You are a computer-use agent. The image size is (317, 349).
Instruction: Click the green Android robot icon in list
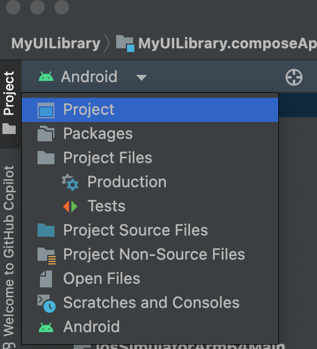(x=46, y=327)
